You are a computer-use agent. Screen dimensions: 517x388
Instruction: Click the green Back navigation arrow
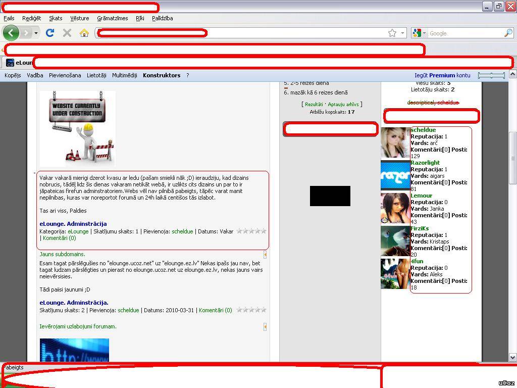(11, 33)
